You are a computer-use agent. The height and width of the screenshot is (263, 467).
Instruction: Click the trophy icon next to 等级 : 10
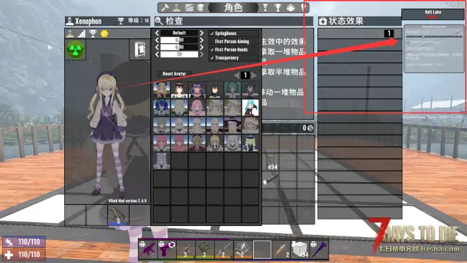[x=121, y=21]
